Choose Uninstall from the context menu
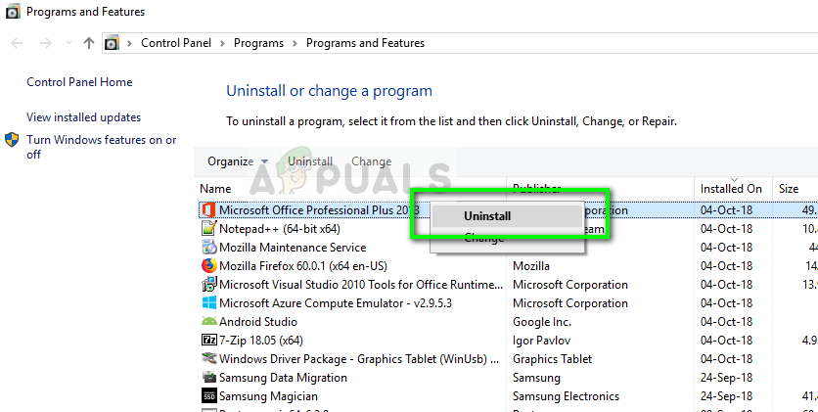 click(x=487, y=216)
